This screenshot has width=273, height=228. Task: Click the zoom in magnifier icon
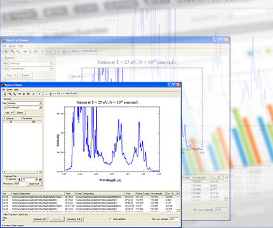click(10, 94)
